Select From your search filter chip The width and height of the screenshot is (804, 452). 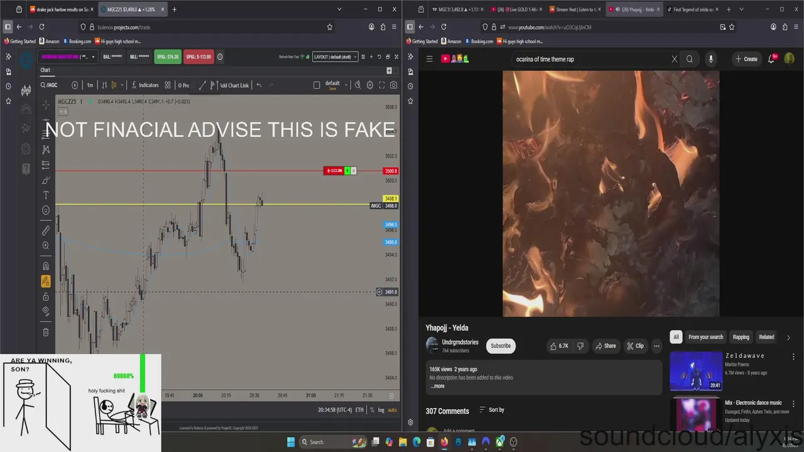[x=706, y=337]
